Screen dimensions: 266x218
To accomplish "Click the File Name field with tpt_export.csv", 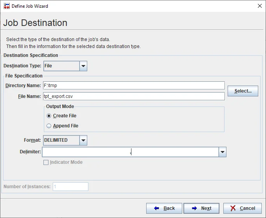I will click(134, 96).
